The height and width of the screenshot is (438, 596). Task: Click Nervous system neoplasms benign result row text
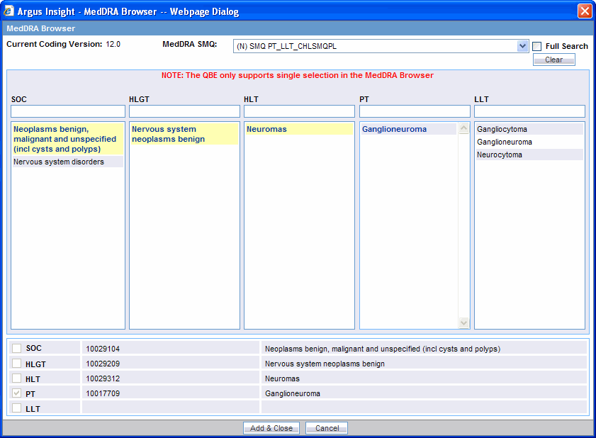tap(325, 364)
